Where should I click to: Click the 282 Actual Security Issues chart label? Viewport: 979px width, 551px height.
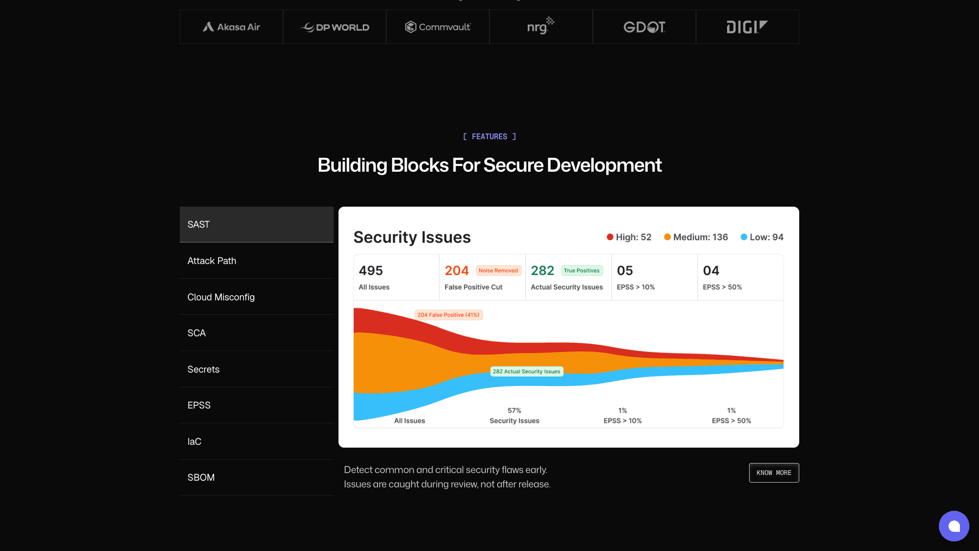click(526, 371)
